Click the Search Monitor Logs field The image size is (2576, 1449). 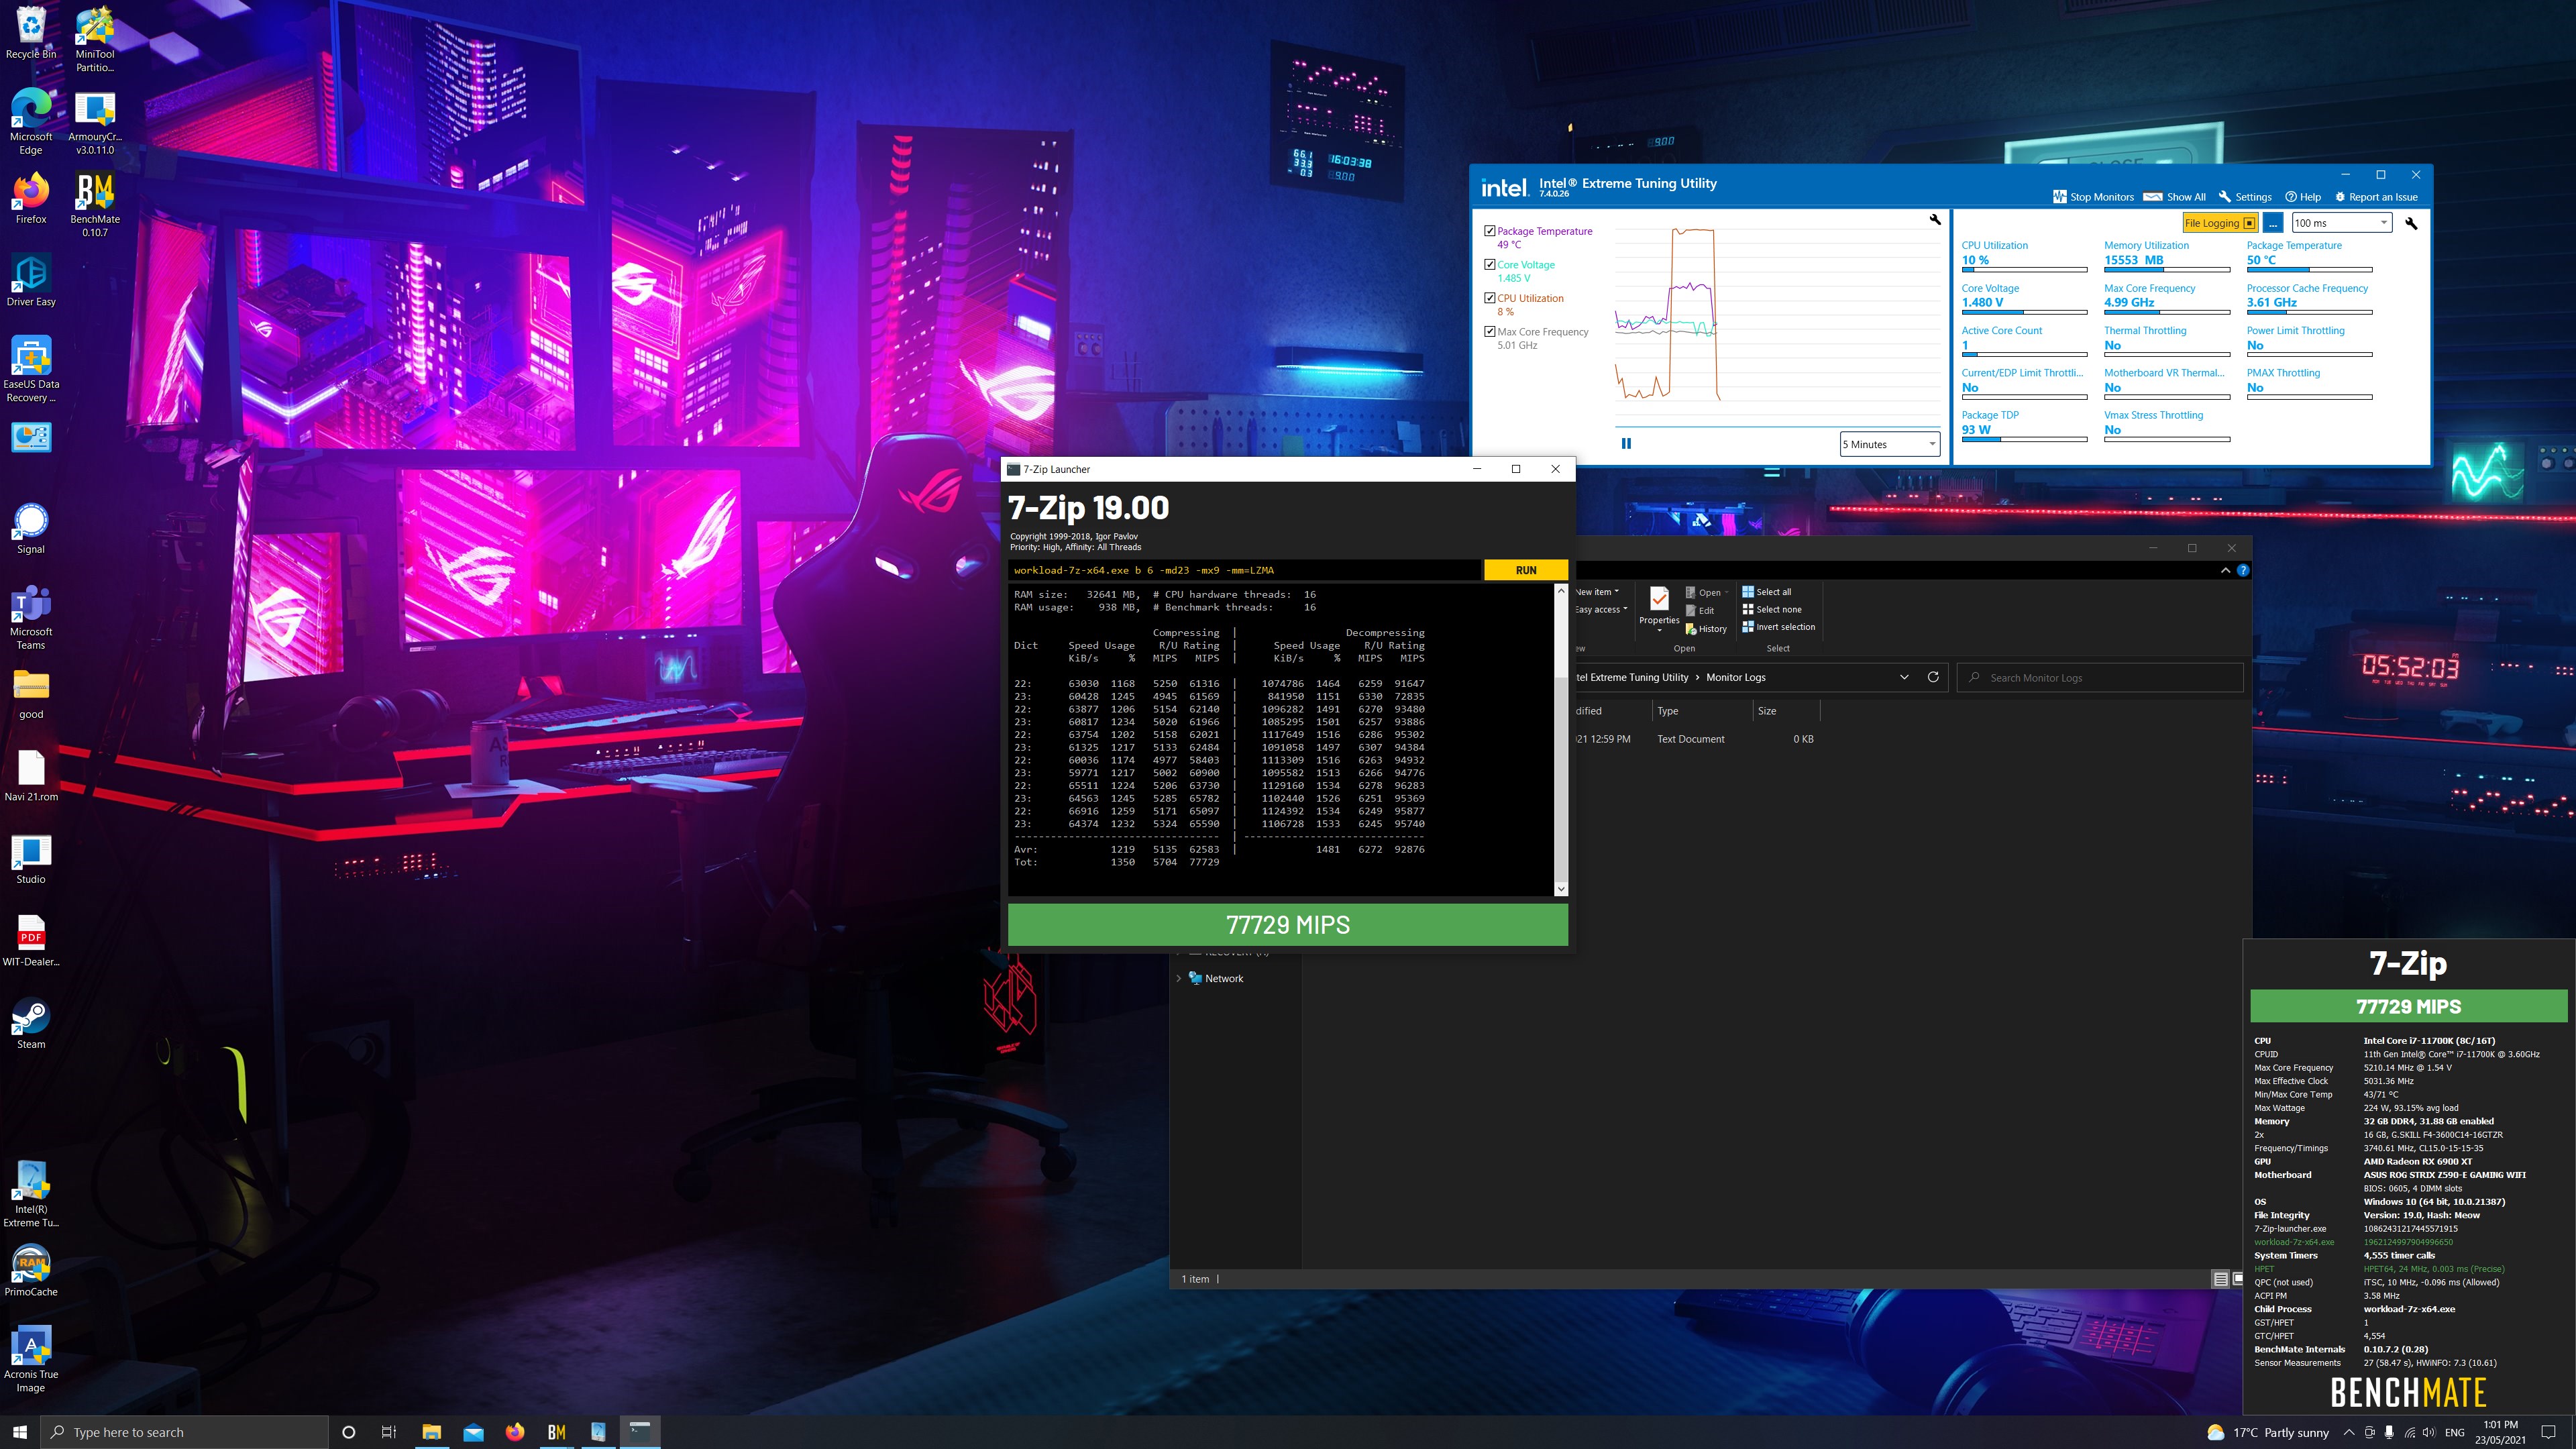click(2100, 678)
